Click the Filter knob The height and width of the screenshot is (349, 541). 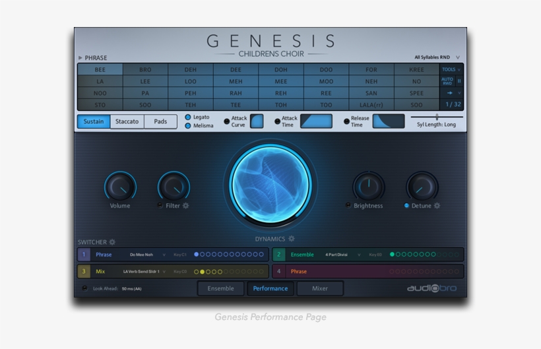tap(174, 187)
